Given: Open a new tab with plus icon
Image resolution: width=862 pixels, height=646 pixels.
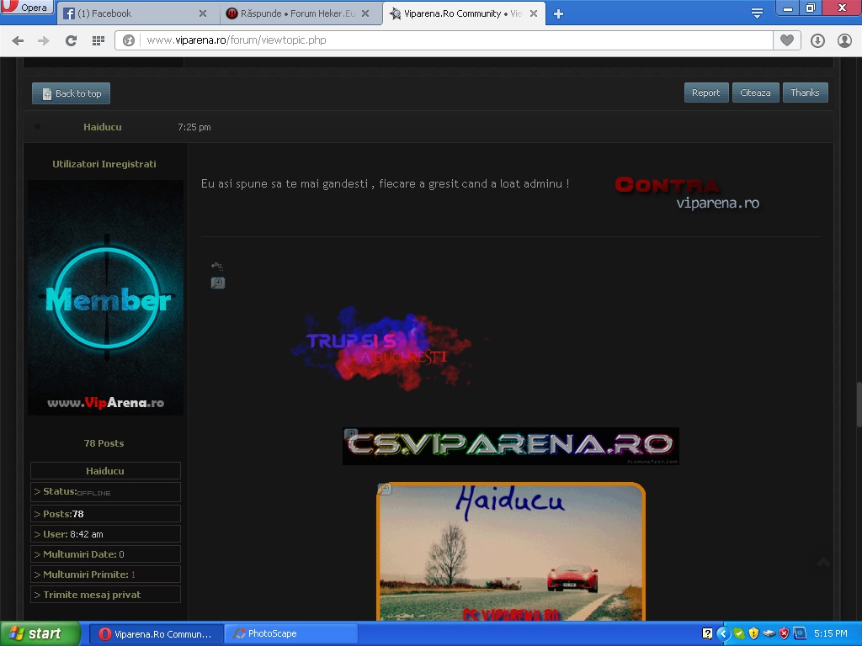Looking at the screenshot, I should click(559, 13).
